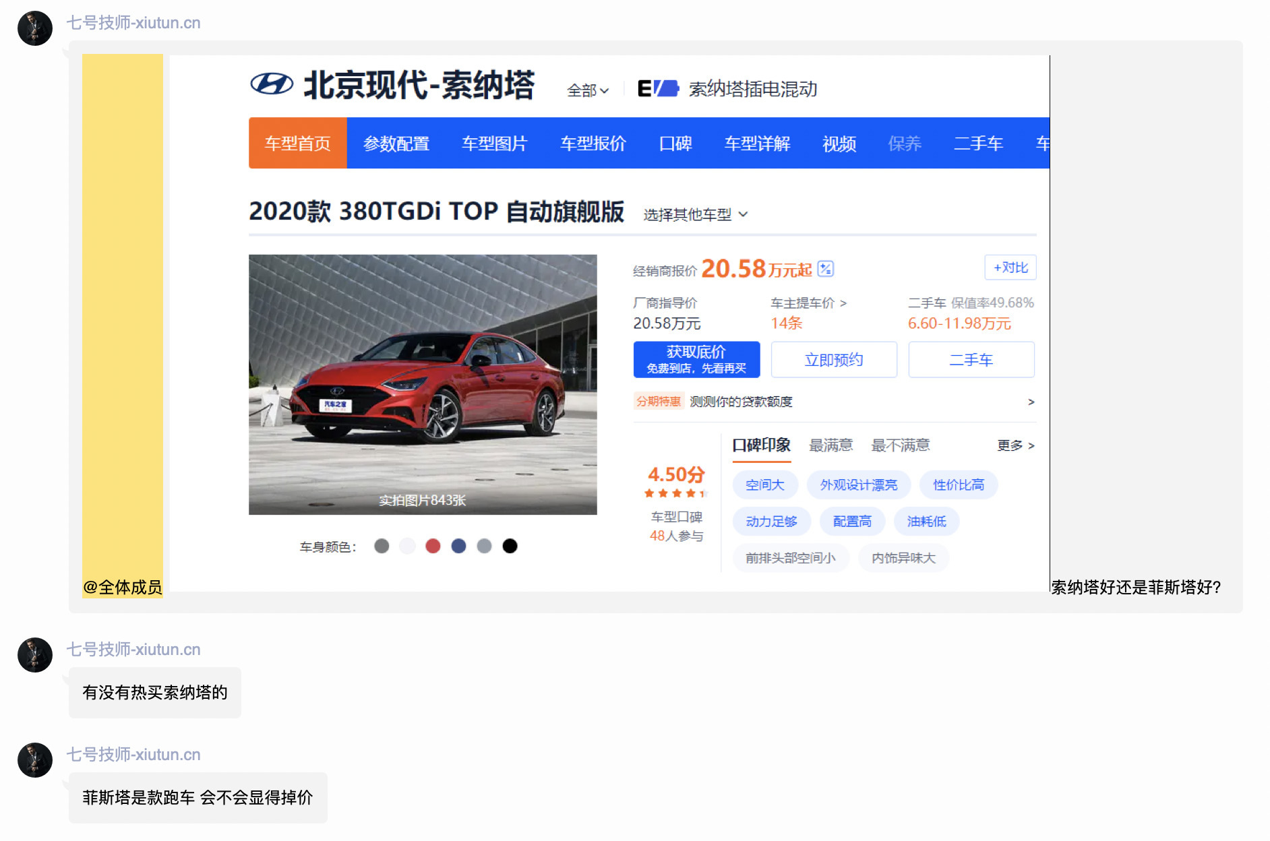Click the price calculator icon beside 20.58万元起
1270x841 pixels.
click(x=825, y=269)
